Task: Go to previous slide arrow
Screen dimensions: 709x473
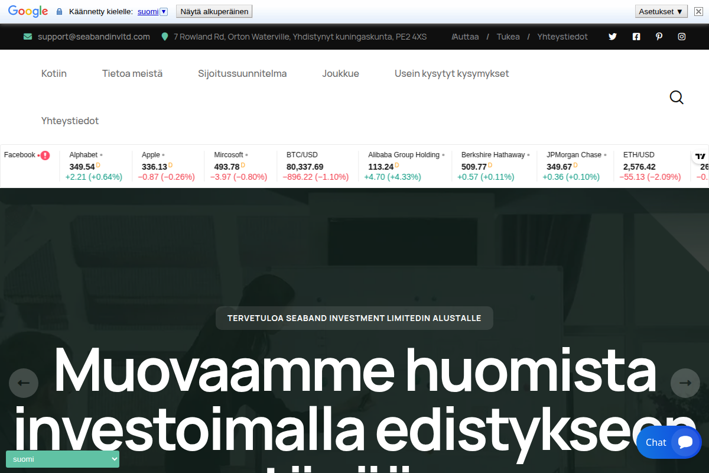Action: 24,383
